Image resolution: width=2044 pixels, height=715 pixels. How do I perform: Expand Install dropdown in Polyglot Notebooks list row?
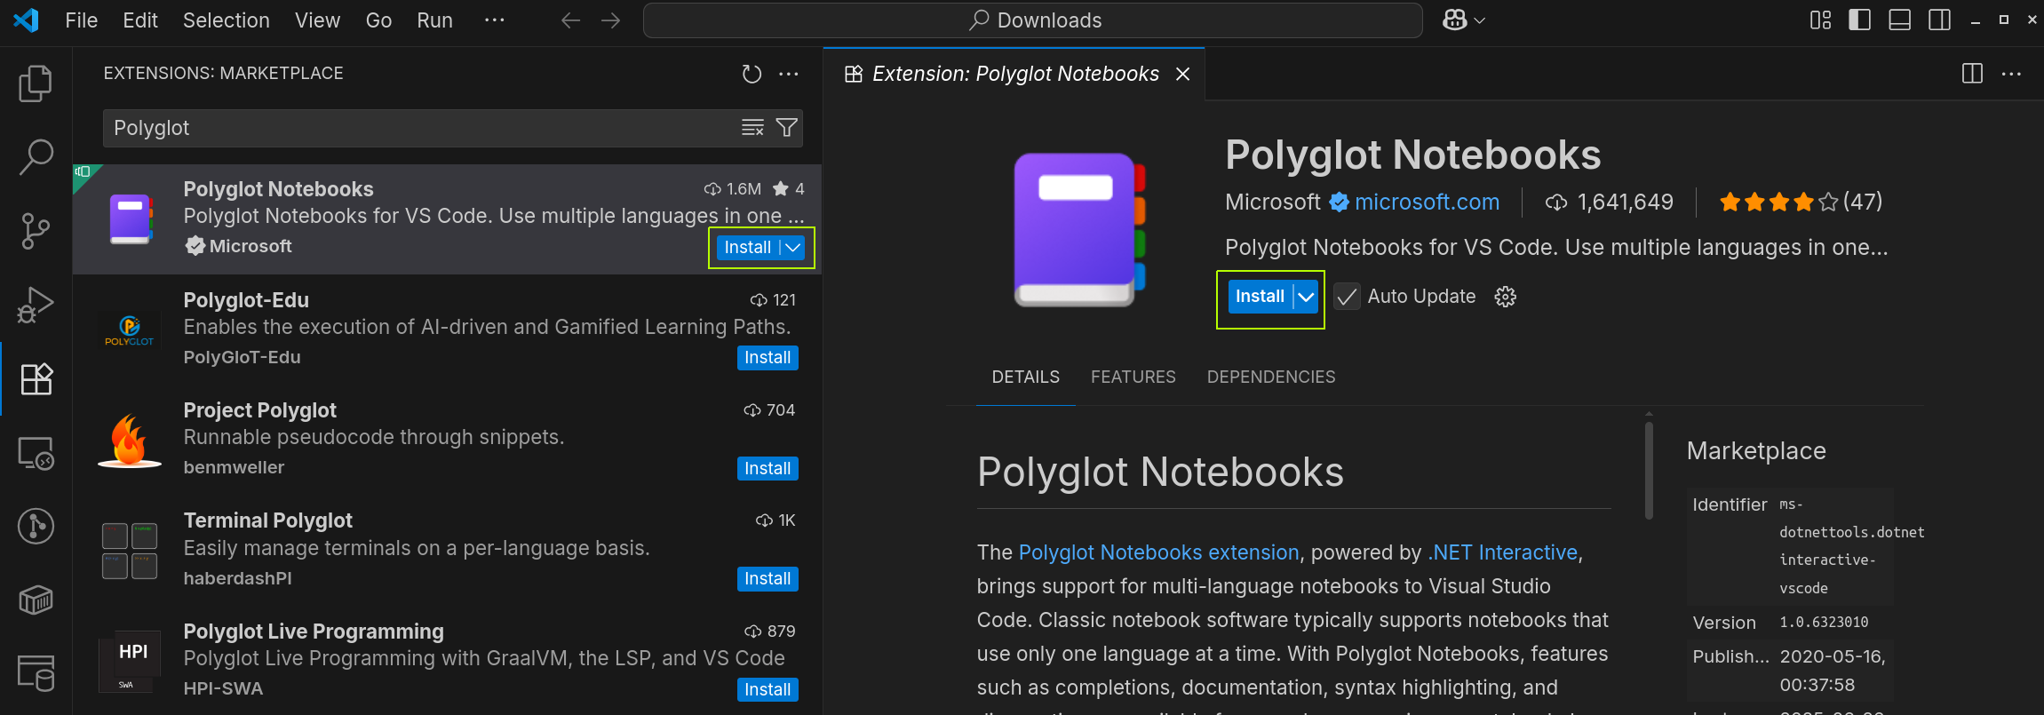[x=793, y=248]
